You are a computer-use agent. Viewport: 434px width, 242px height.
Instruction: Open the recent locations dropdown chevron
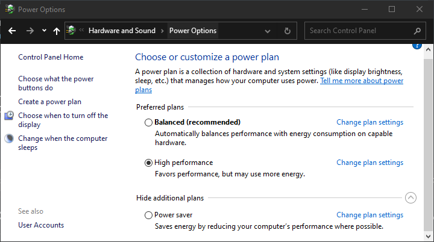tap(44, 31)
